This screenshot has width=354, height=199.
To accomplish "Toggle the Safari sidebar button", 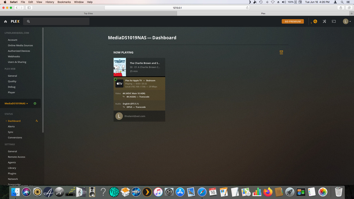I will point(29,8).
